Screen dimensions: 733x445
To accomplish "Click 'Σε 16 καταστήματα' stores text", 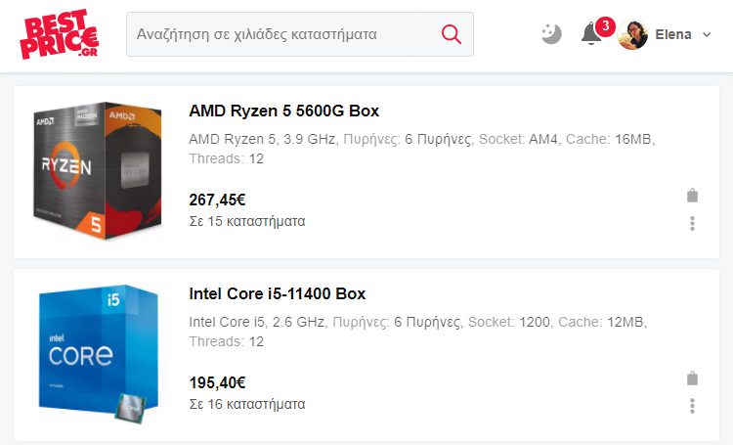I will pos(247,404).
